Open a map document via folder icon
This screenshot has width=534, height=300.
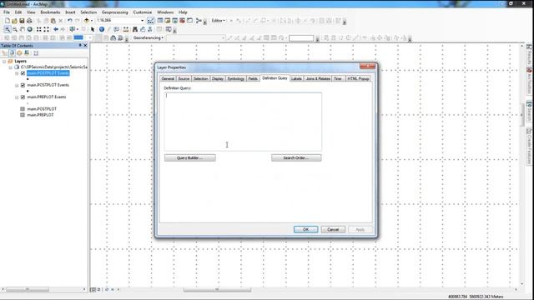pos(14,21)
